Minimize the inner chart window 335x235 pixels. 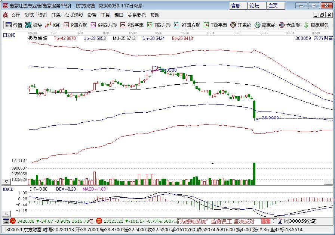pos(316,15)
